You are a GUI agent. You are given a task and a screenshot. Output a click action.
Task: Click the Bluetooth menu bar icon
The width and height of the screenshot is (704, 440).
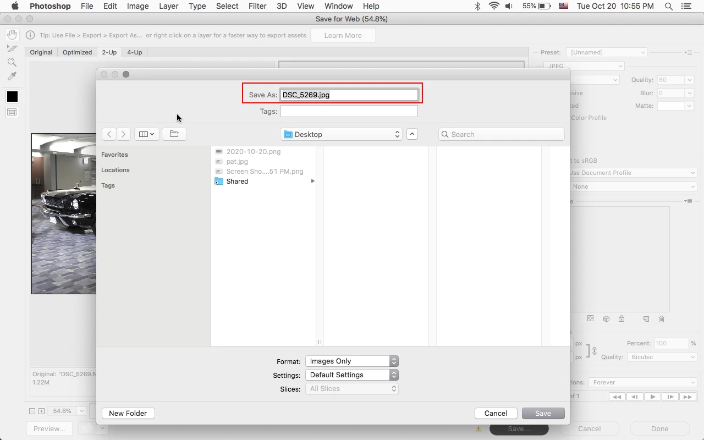click(477, 6)
